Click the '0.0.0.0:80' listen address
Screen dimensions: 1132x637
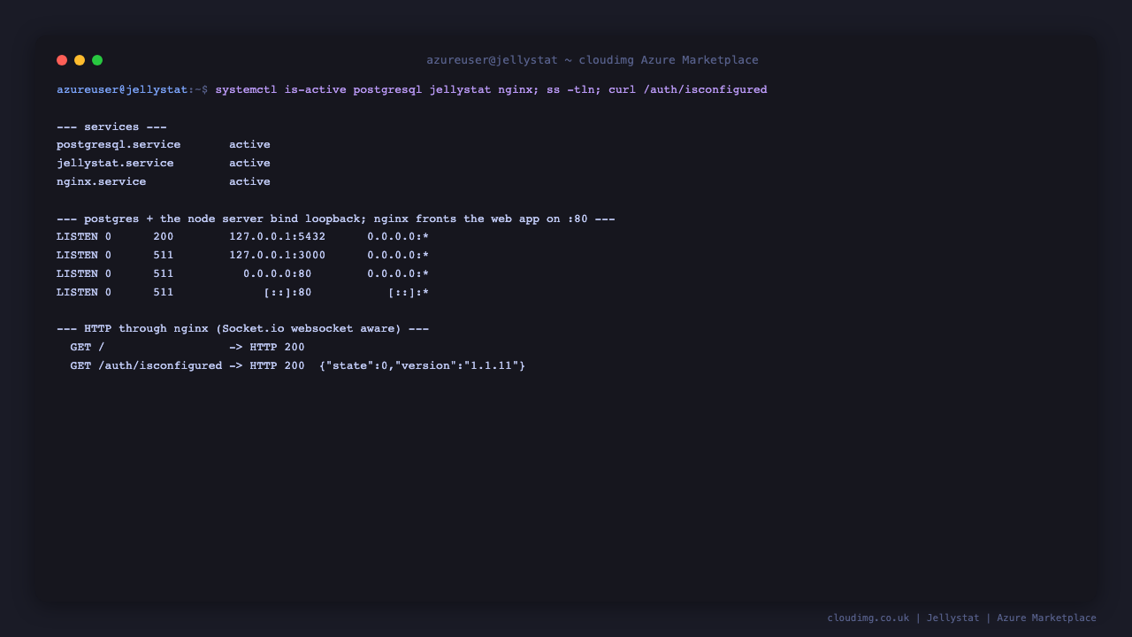click(277, 273)
